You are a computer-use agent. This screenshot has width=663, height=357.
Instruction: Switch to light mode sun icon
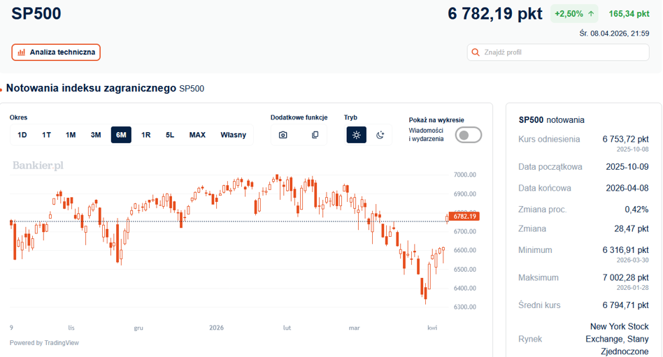point(357,135)
